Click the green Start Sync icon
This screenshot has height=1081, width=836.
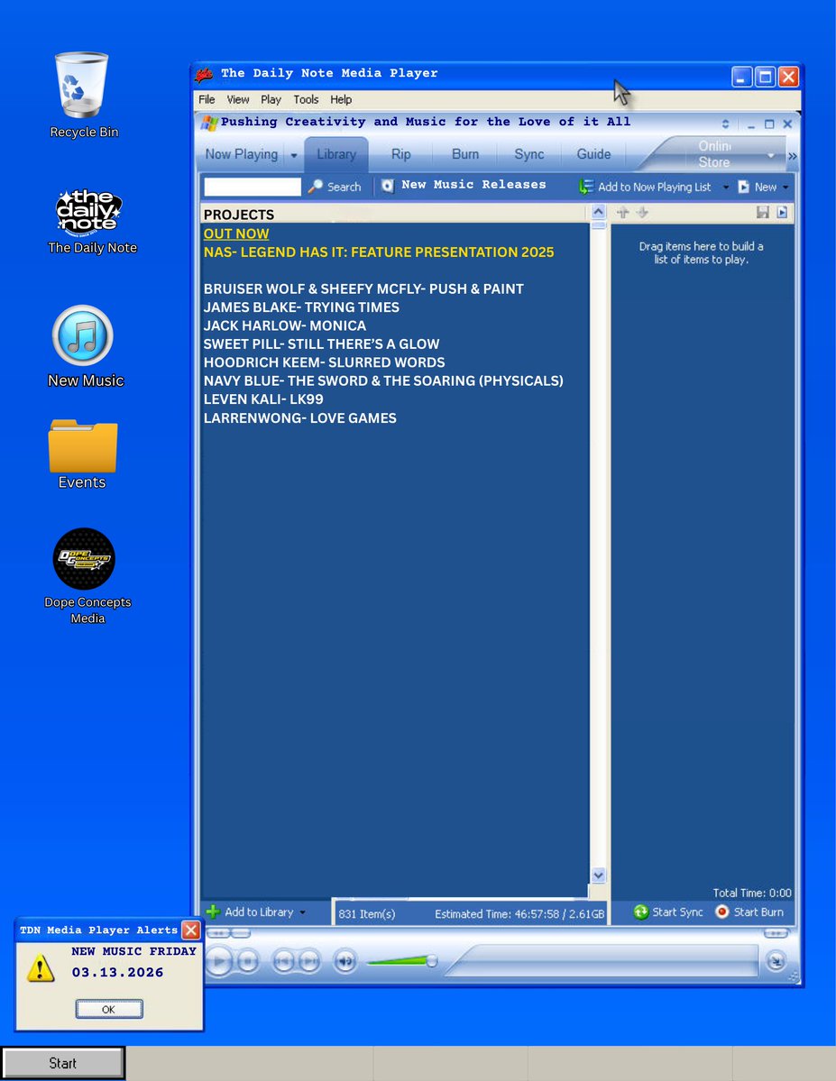click(x=641, y=912)
